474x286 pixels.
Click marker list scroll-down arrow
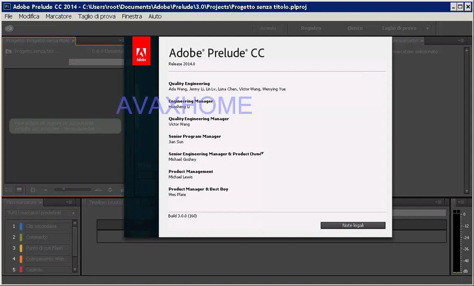click(75, 269)
